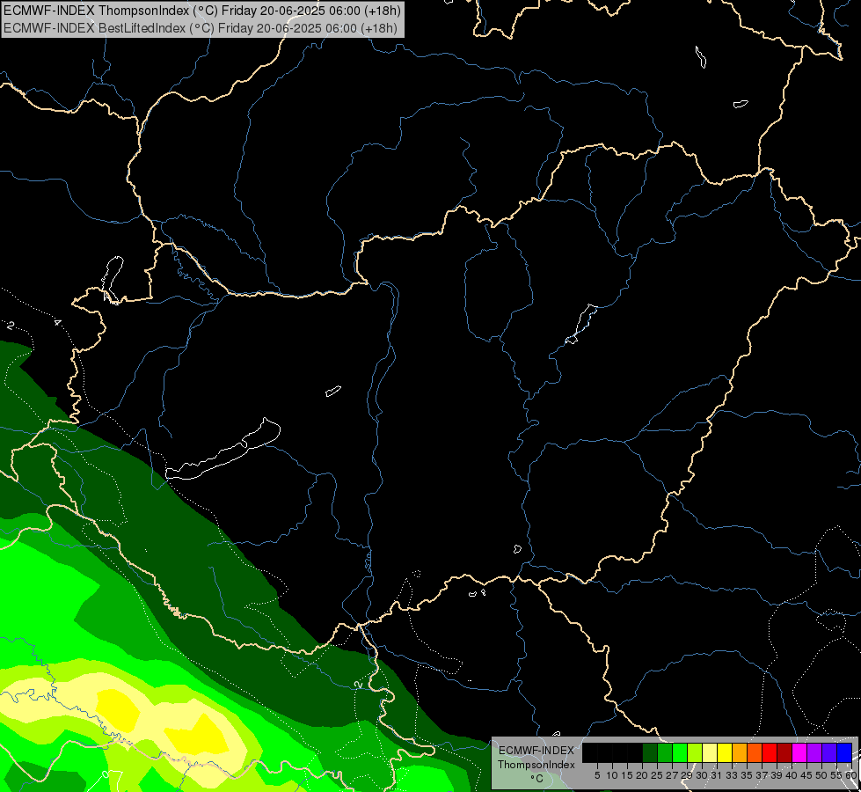Click the legend scale value '5'

coord(597,775)
